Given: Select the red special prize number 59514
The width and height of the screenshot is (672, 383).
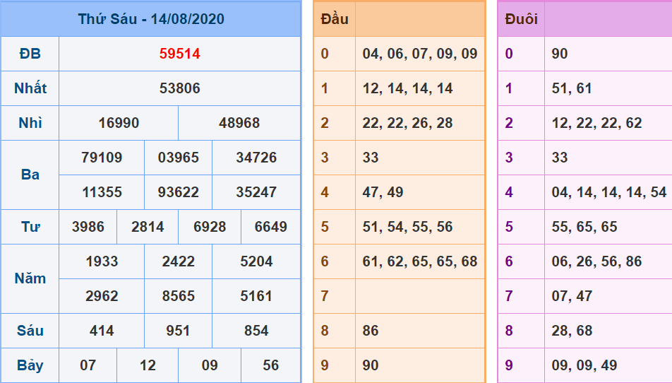Looking at the screenshot, I should click(x=179, y=54).
